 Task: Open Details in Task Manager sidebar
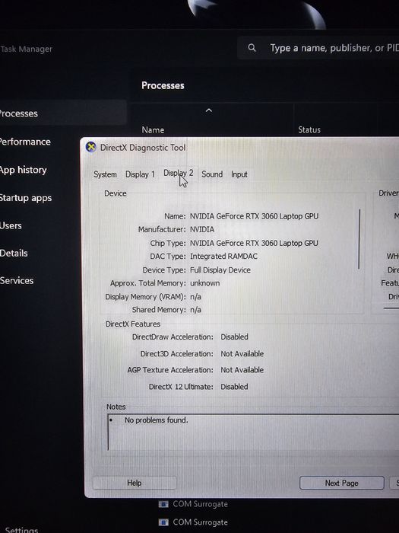click(x=14, y=254)
